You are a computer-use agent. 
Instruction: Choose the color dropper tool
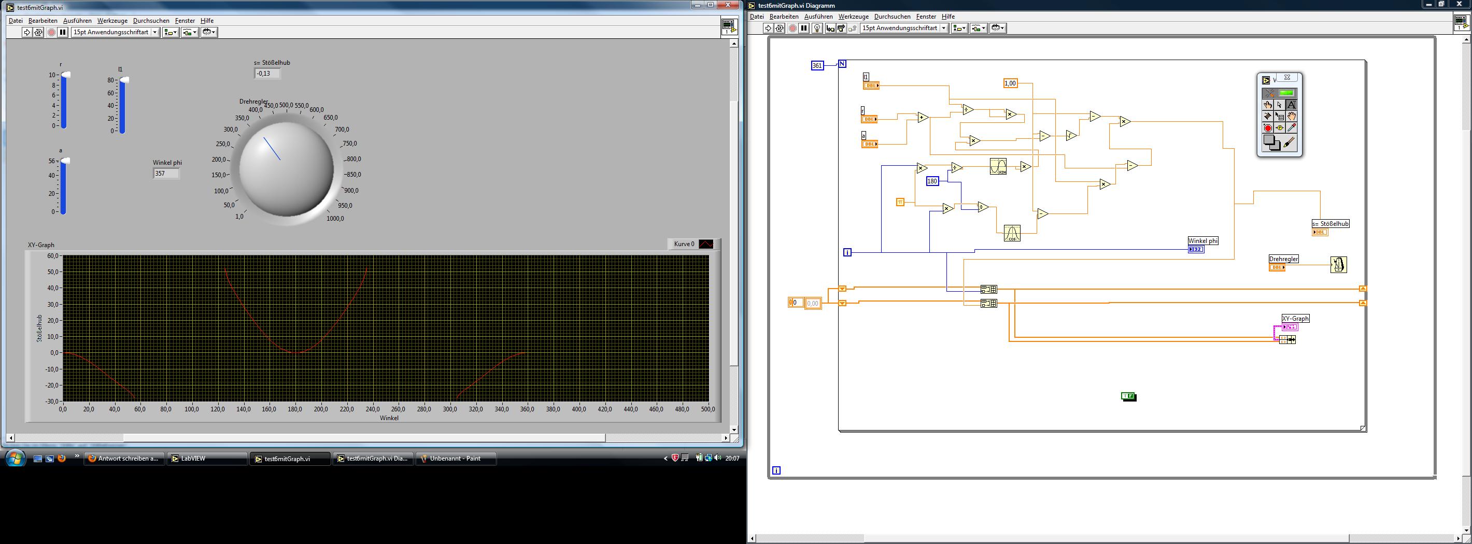coord(1292,128)
